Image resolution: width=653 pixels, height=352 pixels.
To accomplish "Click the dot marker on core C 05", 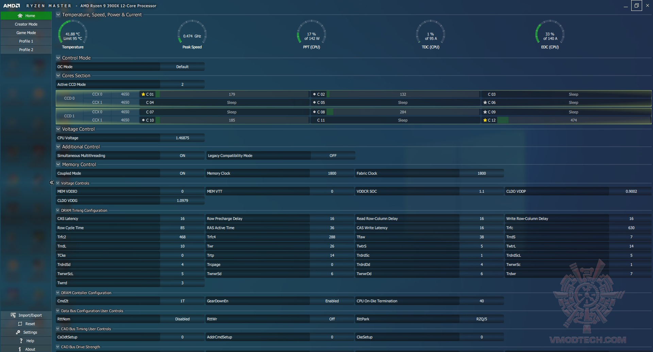I will tap(314, 102).
